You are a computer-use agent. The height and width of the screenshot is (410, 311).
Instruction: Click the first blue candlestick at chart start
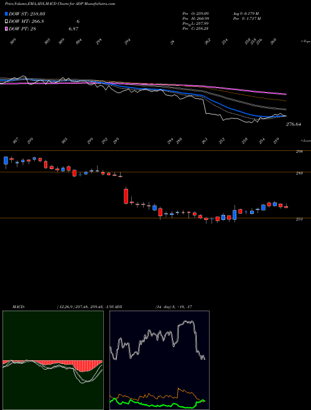[6, 160]
